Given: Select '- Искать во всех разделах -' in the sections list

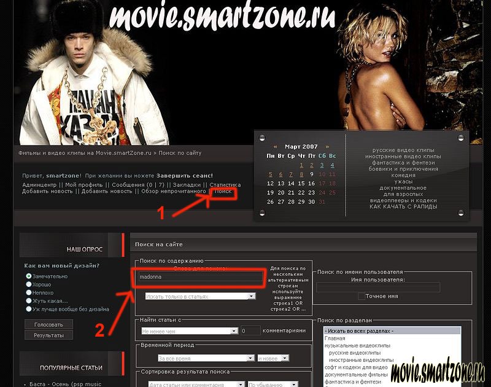Looking at the screenshot, I should tap(392, 331).
